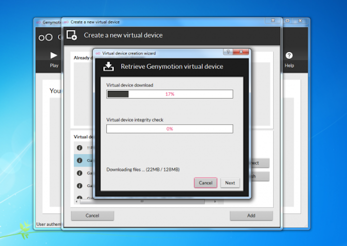The width and height of the screenshot is (347, 246).
Task: Close the Virtual device creation wizard
Action: click(x=241, y=51)
